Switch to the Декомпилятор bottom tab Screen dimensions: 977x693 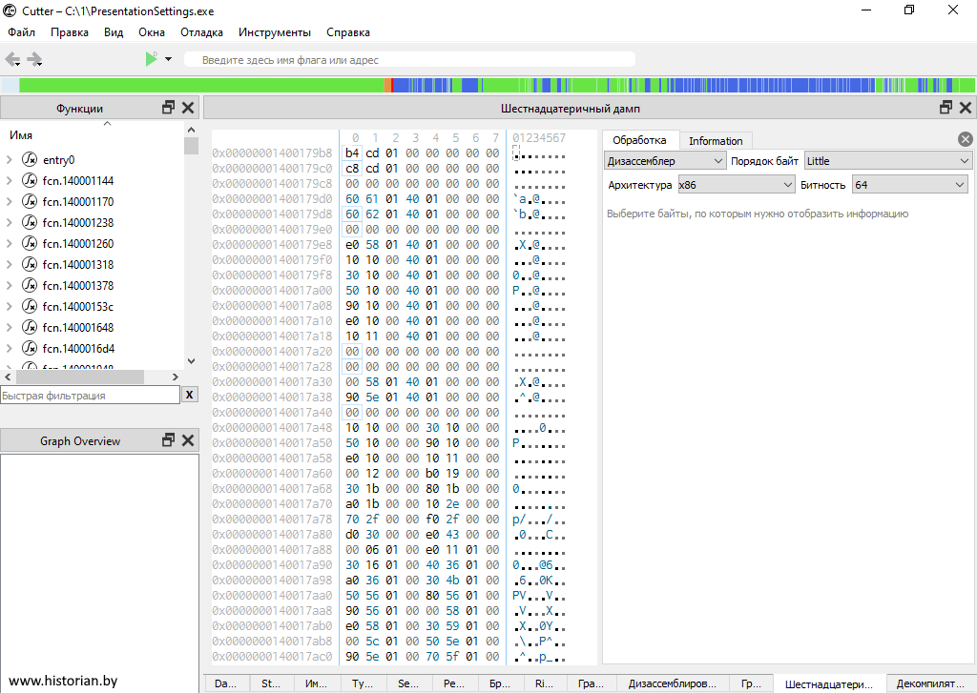pos(930,683)
